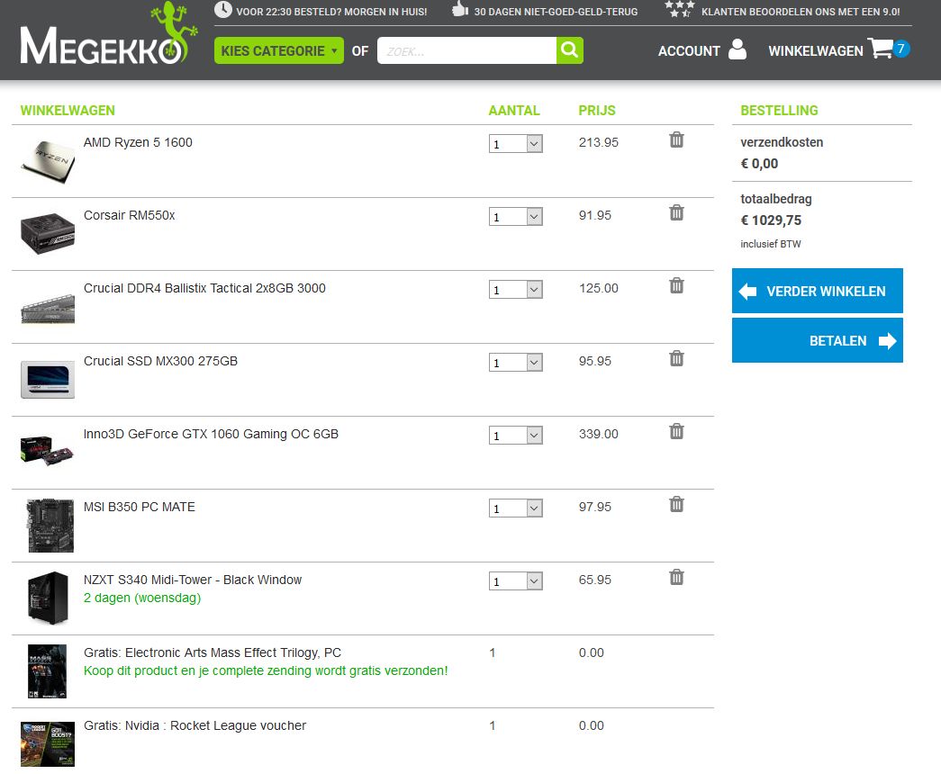
Task: Open the shopping cart icon with badge 7
Action: (889, 49)
